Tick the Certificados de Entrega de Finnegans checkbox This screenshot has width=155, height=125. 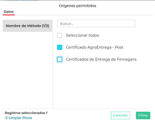pyautogui.click(x=60, y=59)
